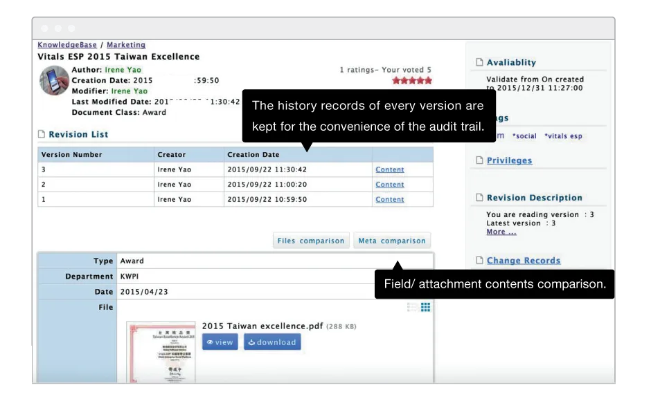Screen dimensions: 651x401
Task: Open the PDF certificate thumbnail preview
Action: point(161,352)
